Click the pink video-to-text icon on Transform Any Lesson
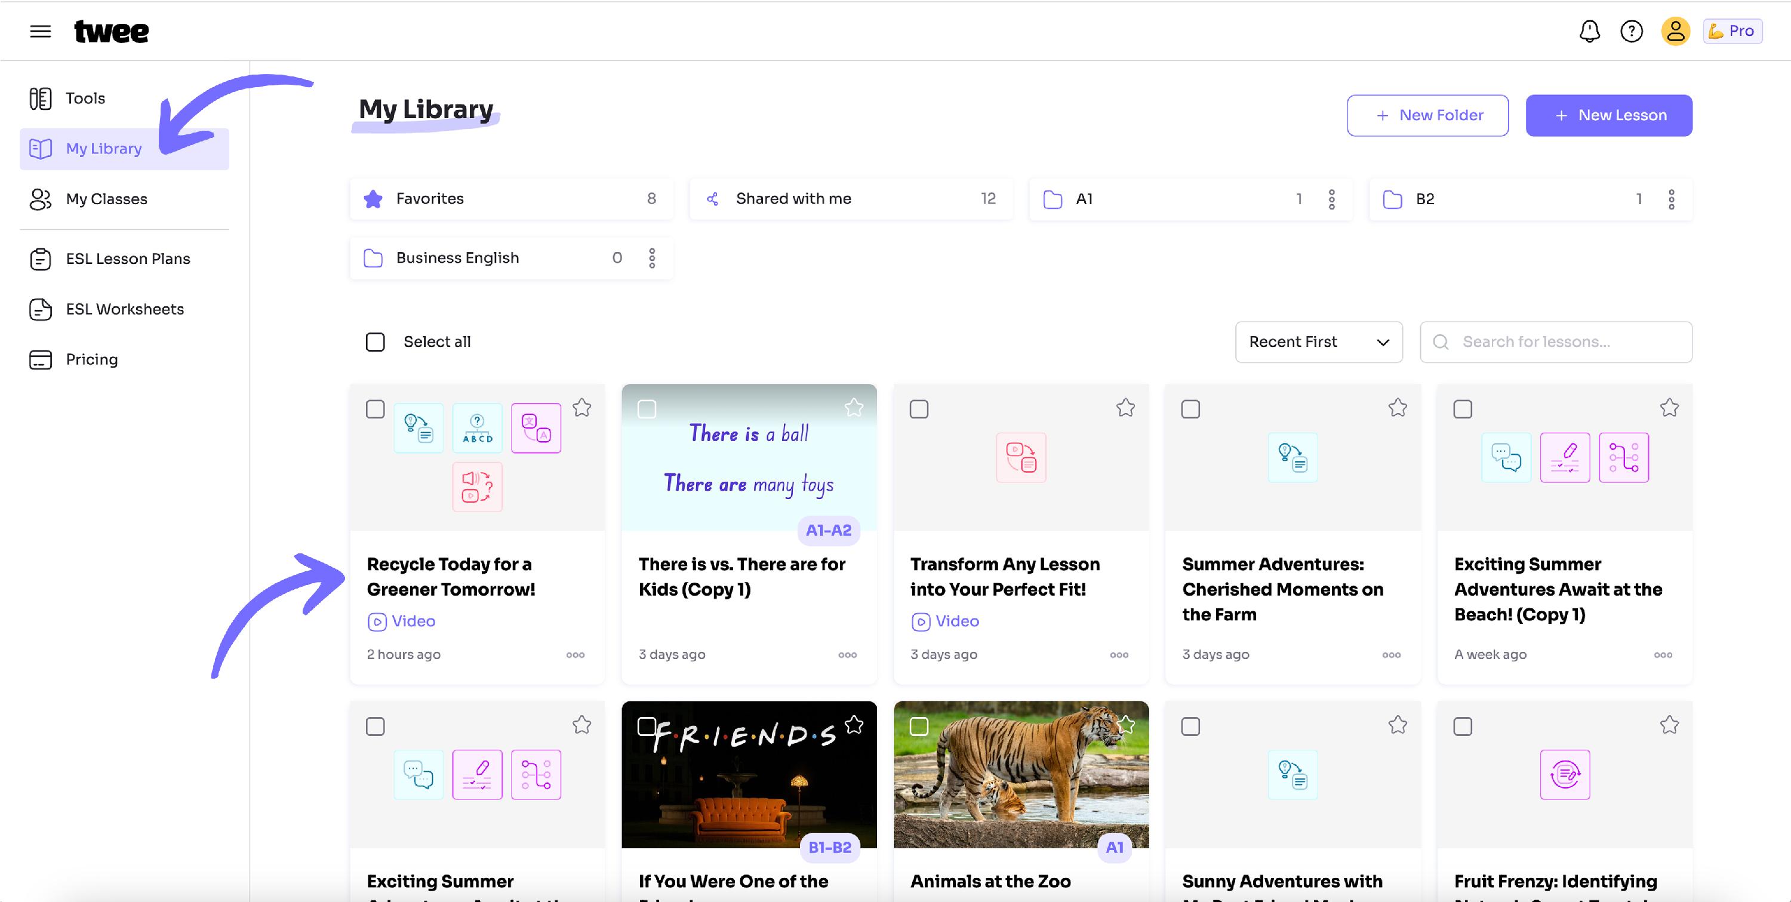 pyautogui.click(x=1021, y=457)
